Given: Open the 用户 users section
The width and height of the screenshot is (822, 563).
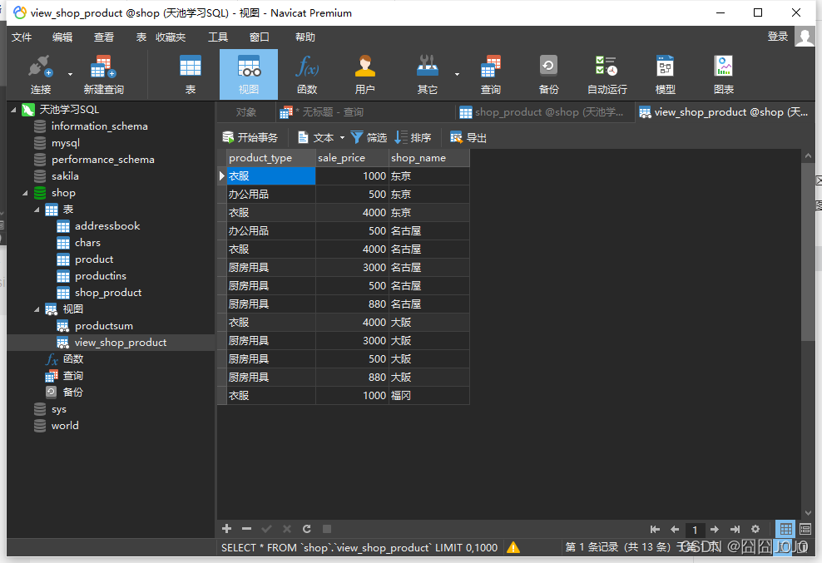Looking at the screenshot, I should point(365,75).
